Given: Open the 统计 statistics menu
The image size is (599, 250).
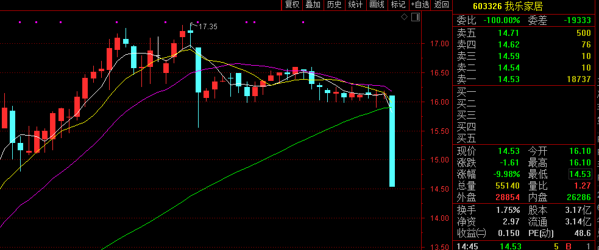Looking at the screenshot, I should tap(356, 5).
